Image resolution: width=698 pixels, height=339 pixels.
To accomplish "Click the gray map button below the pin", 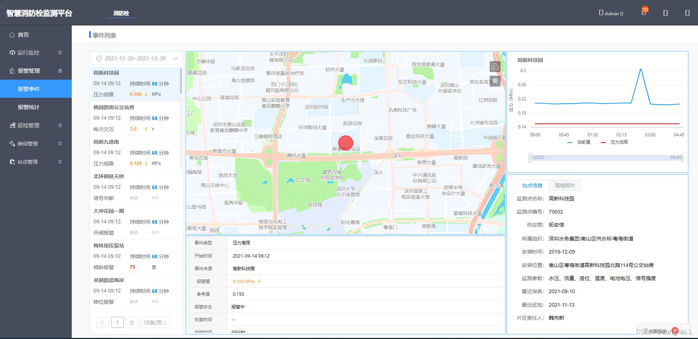I will pos(495,81).
